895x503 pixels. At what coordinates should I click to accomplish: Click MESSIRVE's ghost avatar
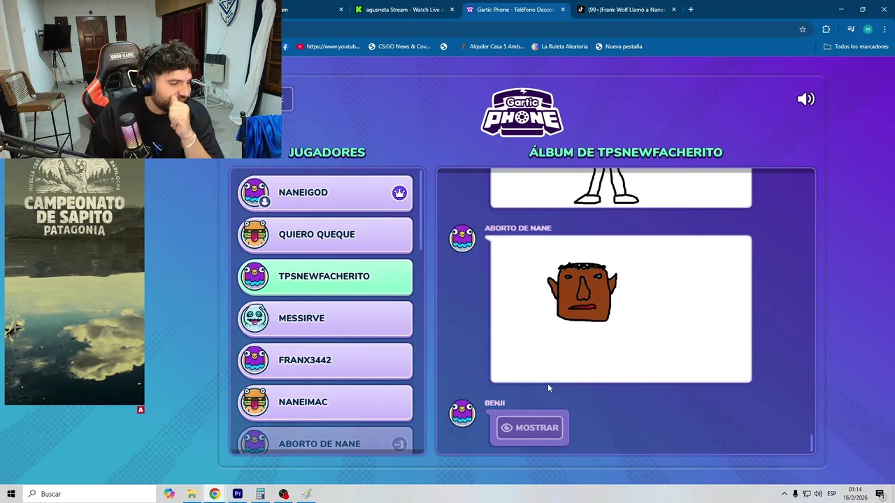255,319
